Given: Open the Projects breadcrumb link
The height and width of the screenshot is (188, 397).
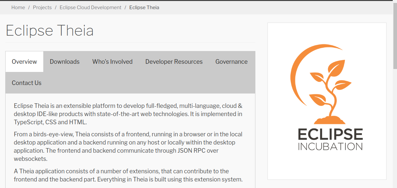Looking at the screenshot, I should (x=42, y=8).
